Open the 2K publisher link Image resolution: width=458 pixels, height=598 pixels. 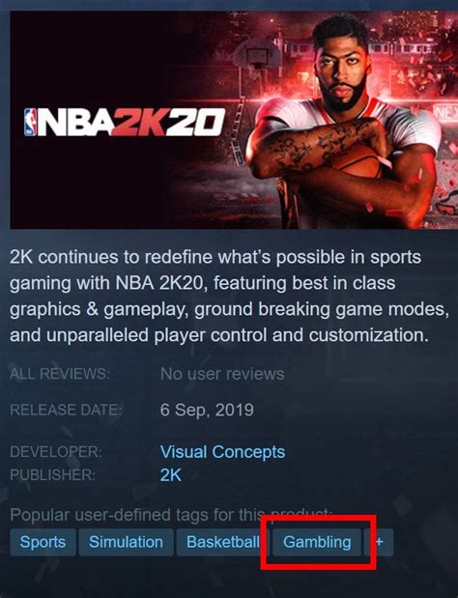[x=170, y=475]
